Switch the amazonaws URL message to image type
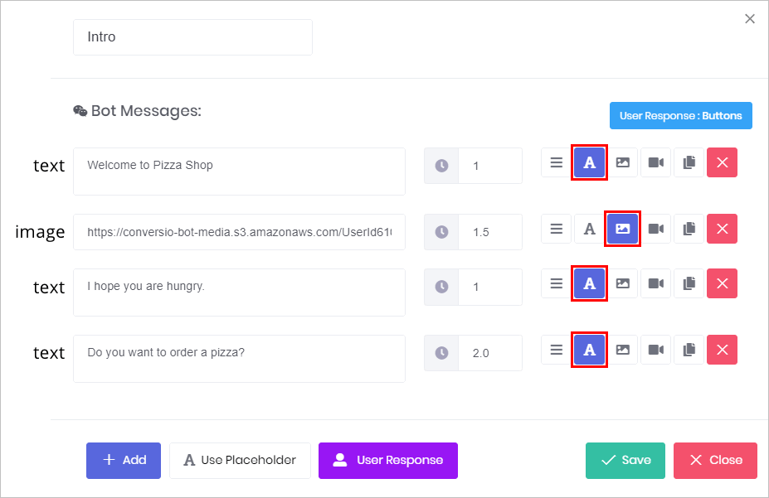The image size is (769, 498). pyautogui.click(x=622, y=229)
